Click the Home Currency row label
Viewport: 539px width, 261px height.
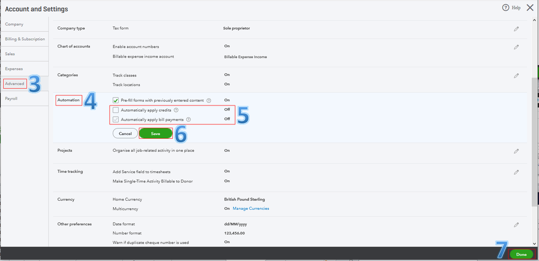point(127,199)
